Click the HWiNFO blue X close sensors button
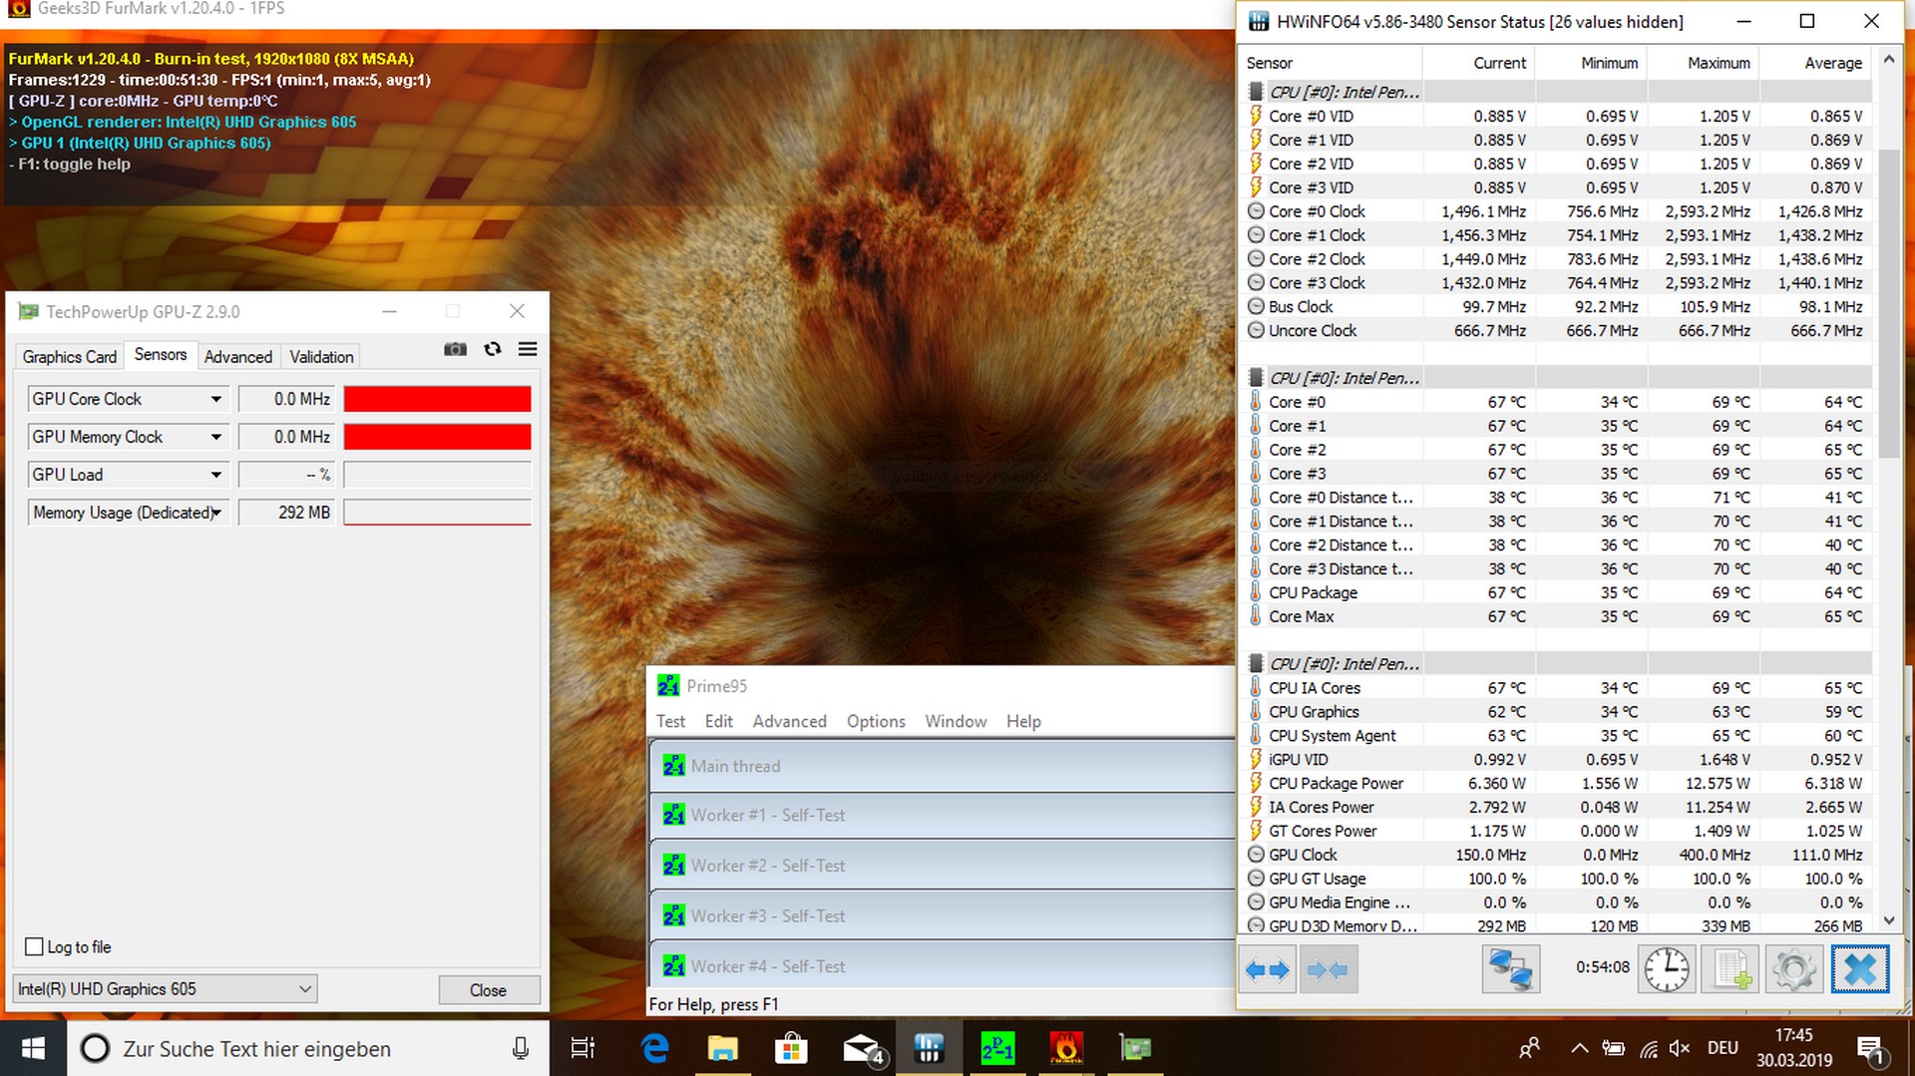 coord(1860,969)
